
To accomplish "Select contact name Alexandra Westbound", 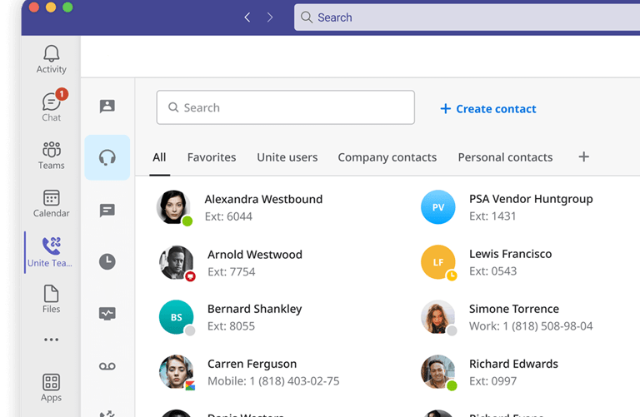I will coord(263,199).
